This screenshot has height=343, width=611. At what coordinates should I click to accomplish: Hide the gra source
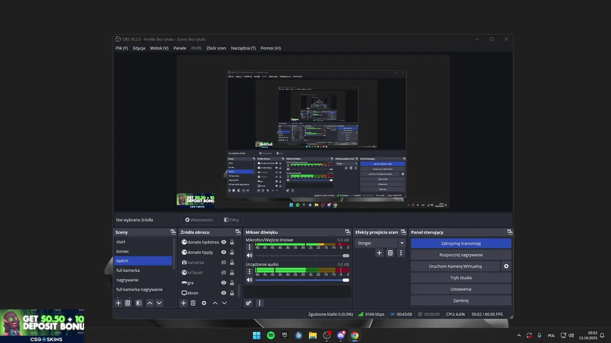tap(223, 282)
